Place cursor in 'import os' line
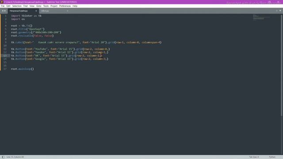The image size is (283, 159). (18, 19)
